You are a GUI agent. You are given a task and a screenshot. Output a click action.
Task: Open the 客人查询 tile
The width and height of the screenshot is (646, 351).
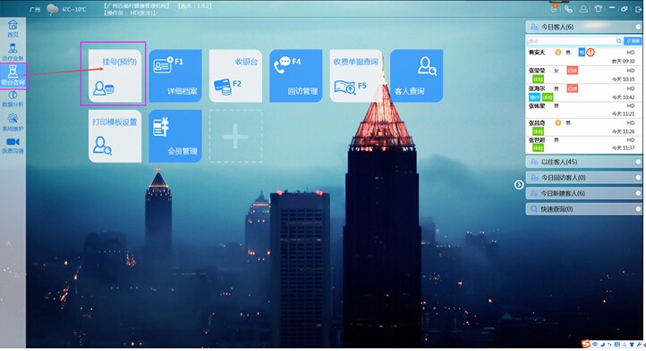click(x=417, y=76)
